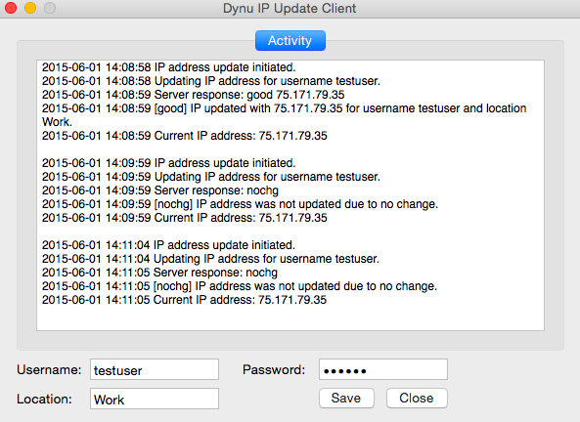This screenshot has width=580, height=422.
Task: Click 'Server response: good 75.171.79.35' line
Action: point(193,95)
